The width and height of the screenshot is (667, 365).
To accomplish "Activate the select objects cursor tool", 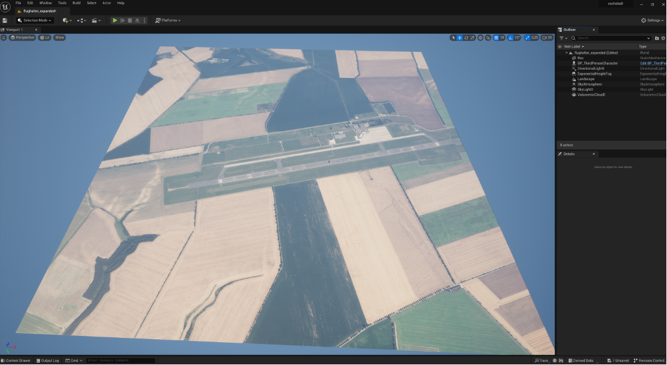I will (x=453, y=38).
